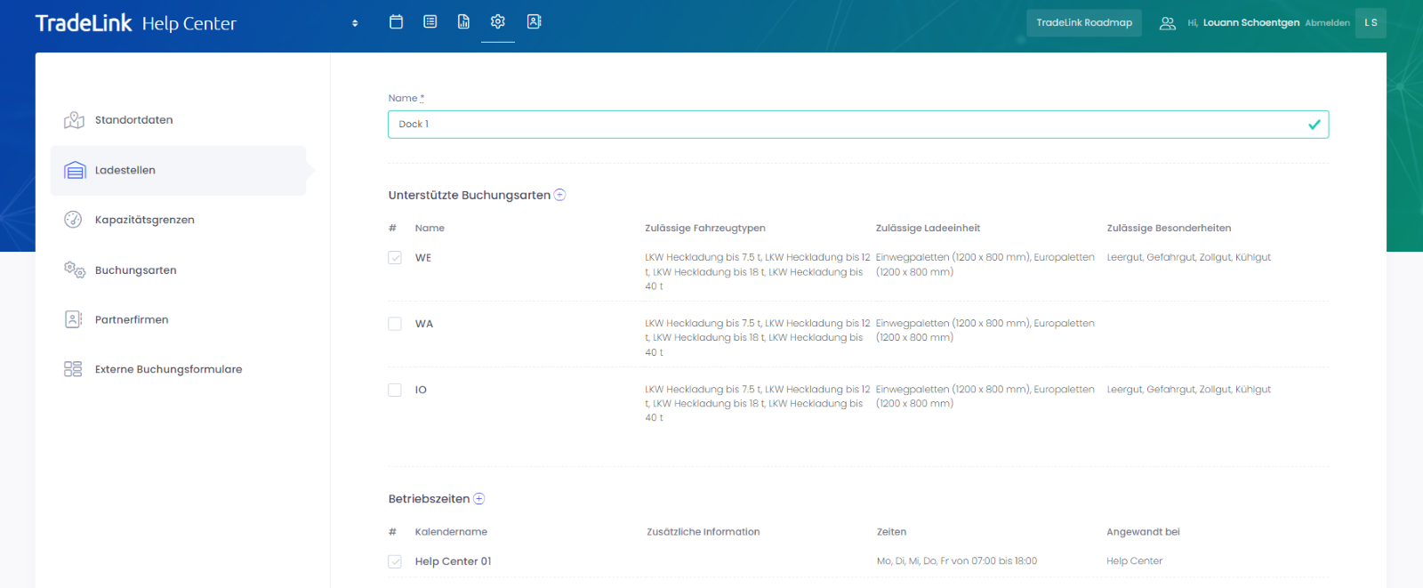Expand Betriebszeiten with plus icon
The image size is (1423, 588).
tap(479, 499)
